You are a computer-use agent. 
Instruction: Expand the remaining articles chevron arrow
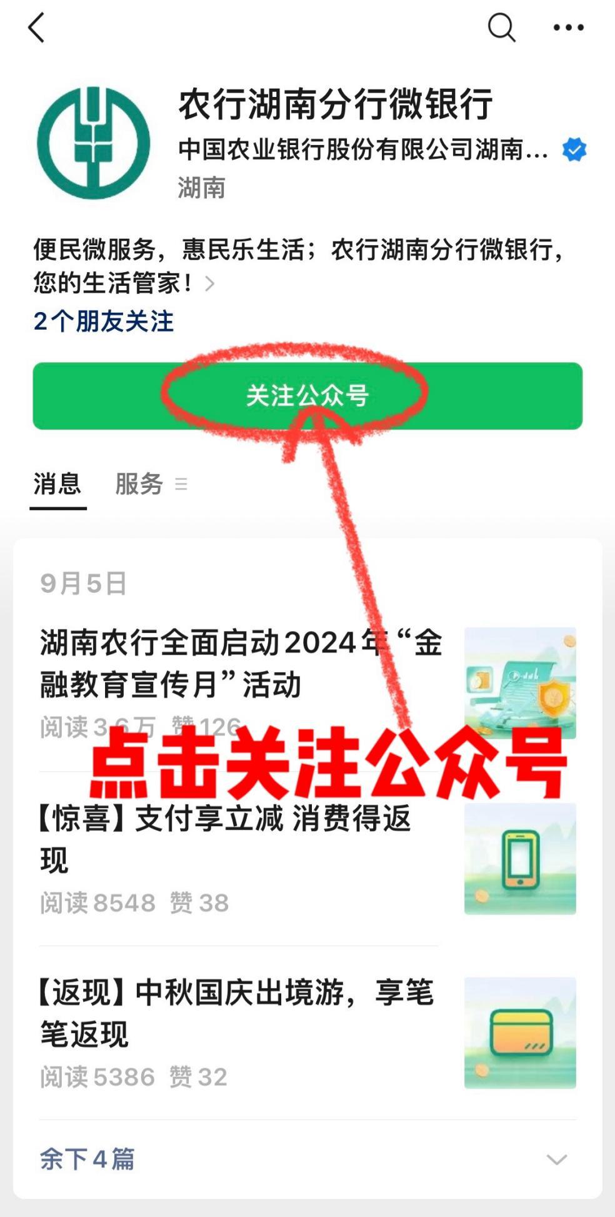coord(557,1159)
